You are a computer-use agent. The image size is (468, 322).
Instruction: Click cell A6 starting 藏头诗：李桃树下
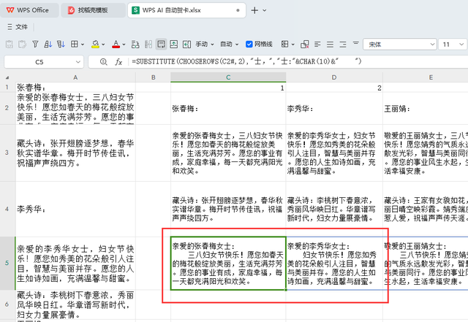tap(75, 304)
